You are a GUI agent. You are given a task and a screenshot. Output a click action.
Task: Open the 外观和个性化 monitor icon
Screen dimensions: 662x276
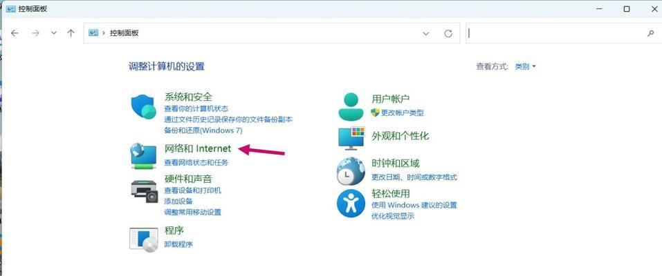351,138
